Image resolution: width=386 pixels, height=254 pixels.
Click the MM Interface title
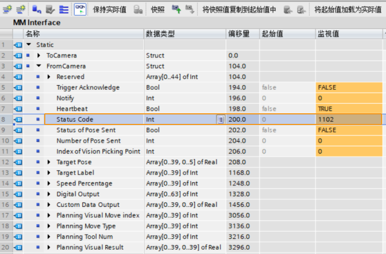[x=37, y=22]
